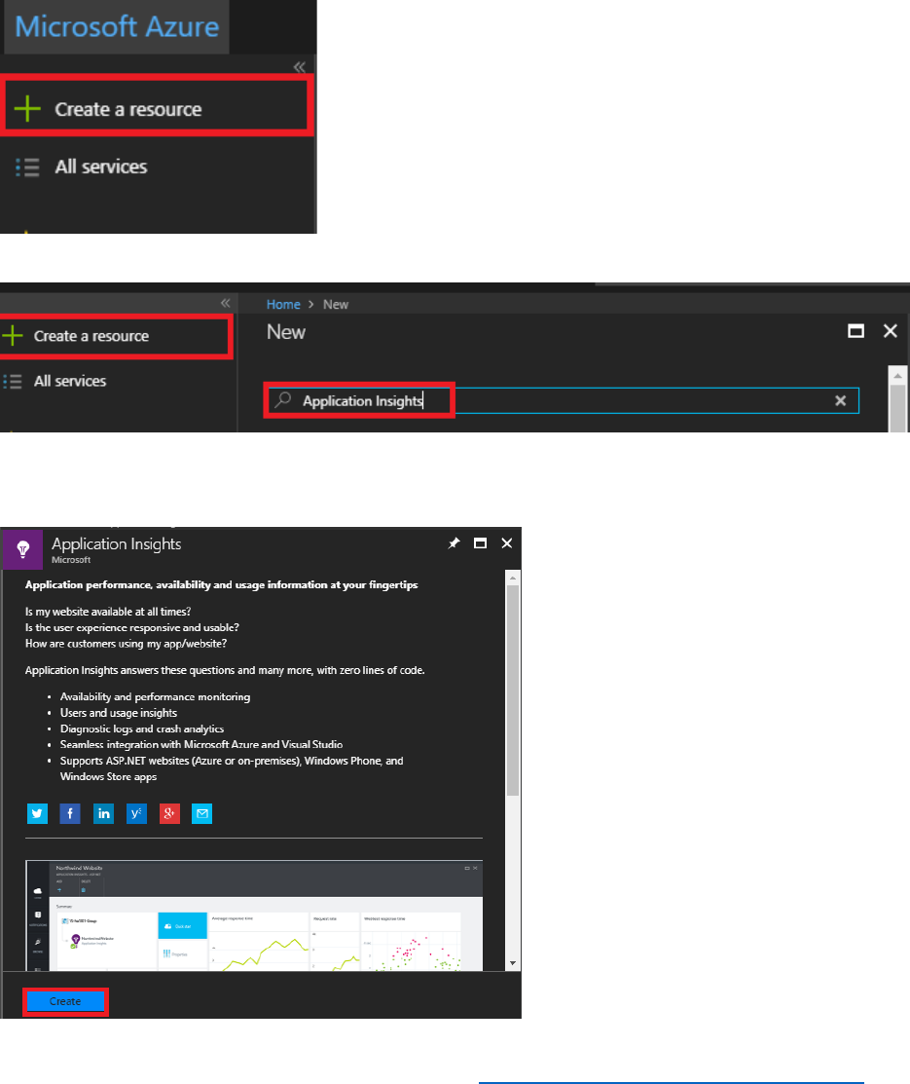Share via the LinkedIn icon
Viewport: 910px width, 1084px height.
pos(103,813)
